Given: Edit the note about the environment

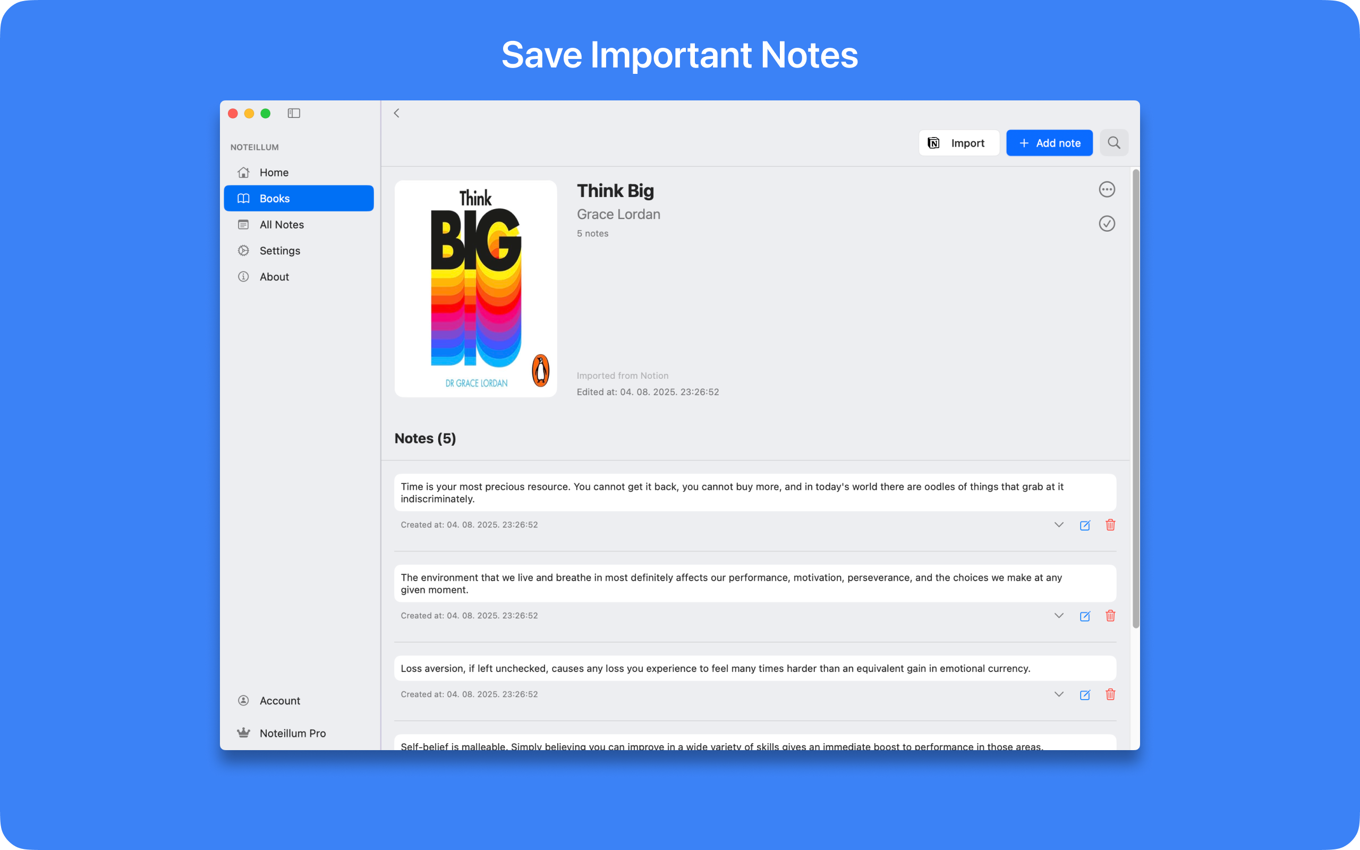Looking at the screenshot, I should click(1085, 616).
